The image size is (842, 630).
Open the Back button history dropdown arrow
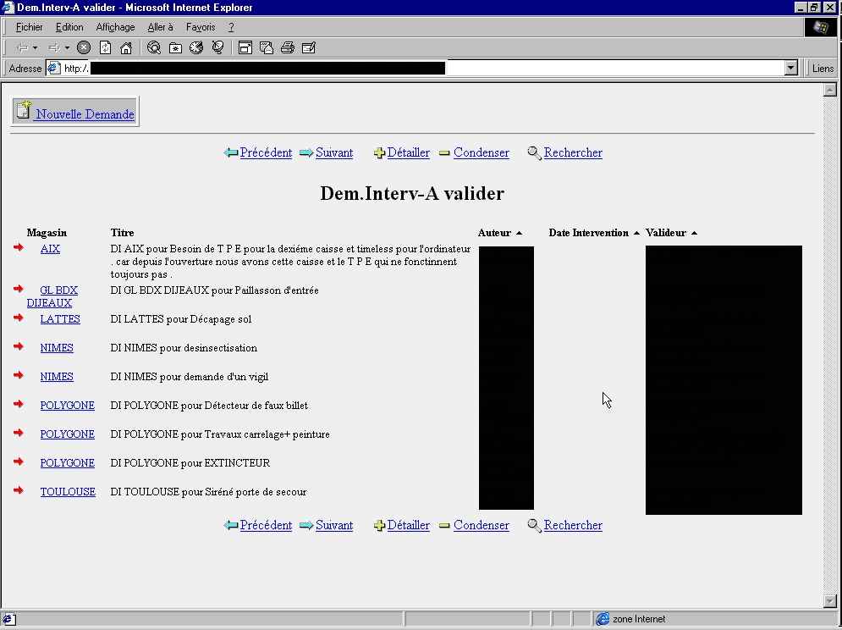coord(36,47)
